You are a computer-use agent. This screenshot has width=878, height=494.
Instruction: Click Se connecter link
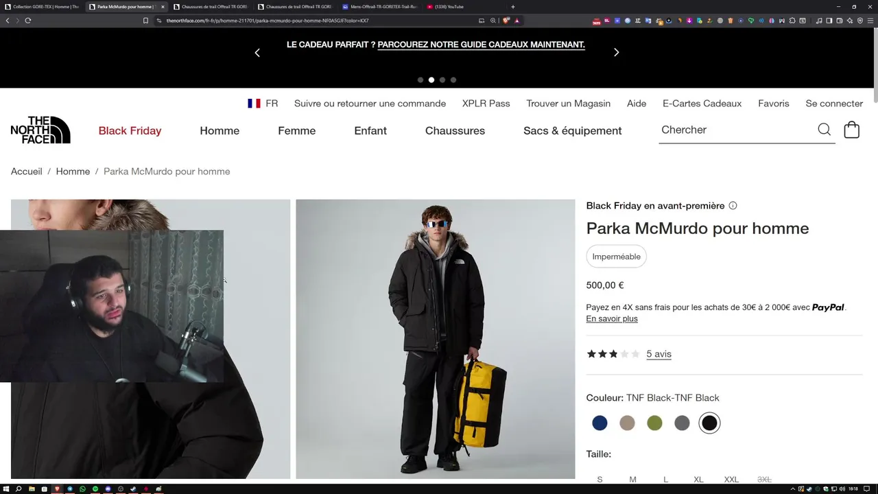point(834,104)
